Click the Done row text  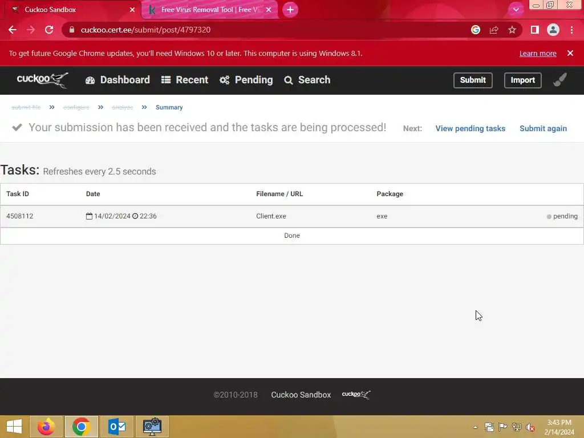[x=291, y=236]
